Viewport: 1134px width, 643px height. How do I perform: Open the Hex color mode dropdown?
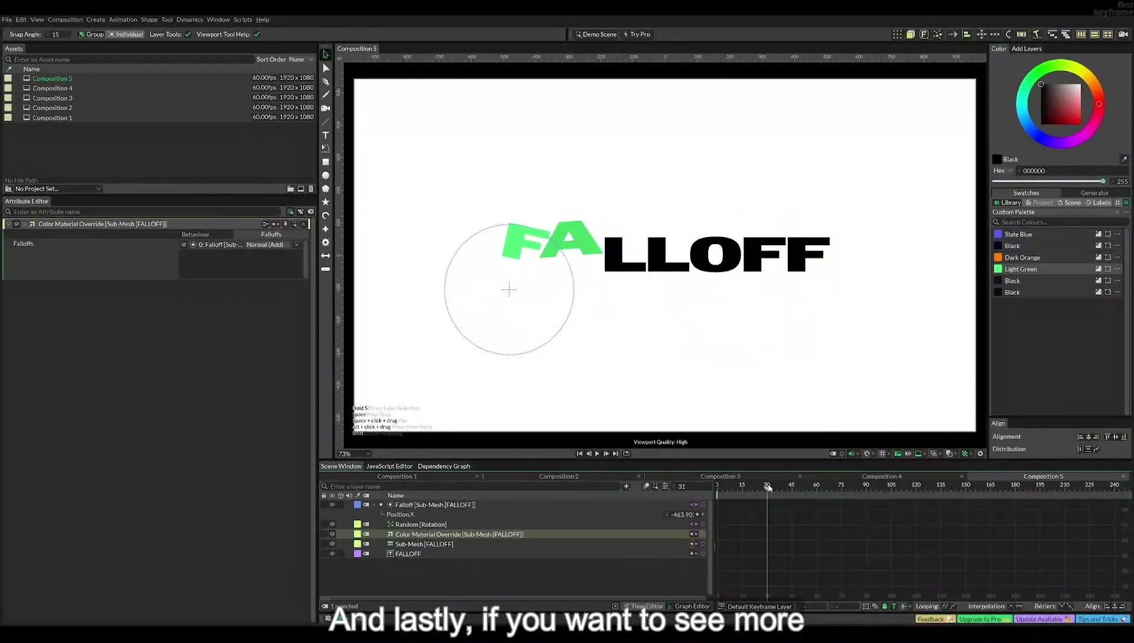(1003, 171)
